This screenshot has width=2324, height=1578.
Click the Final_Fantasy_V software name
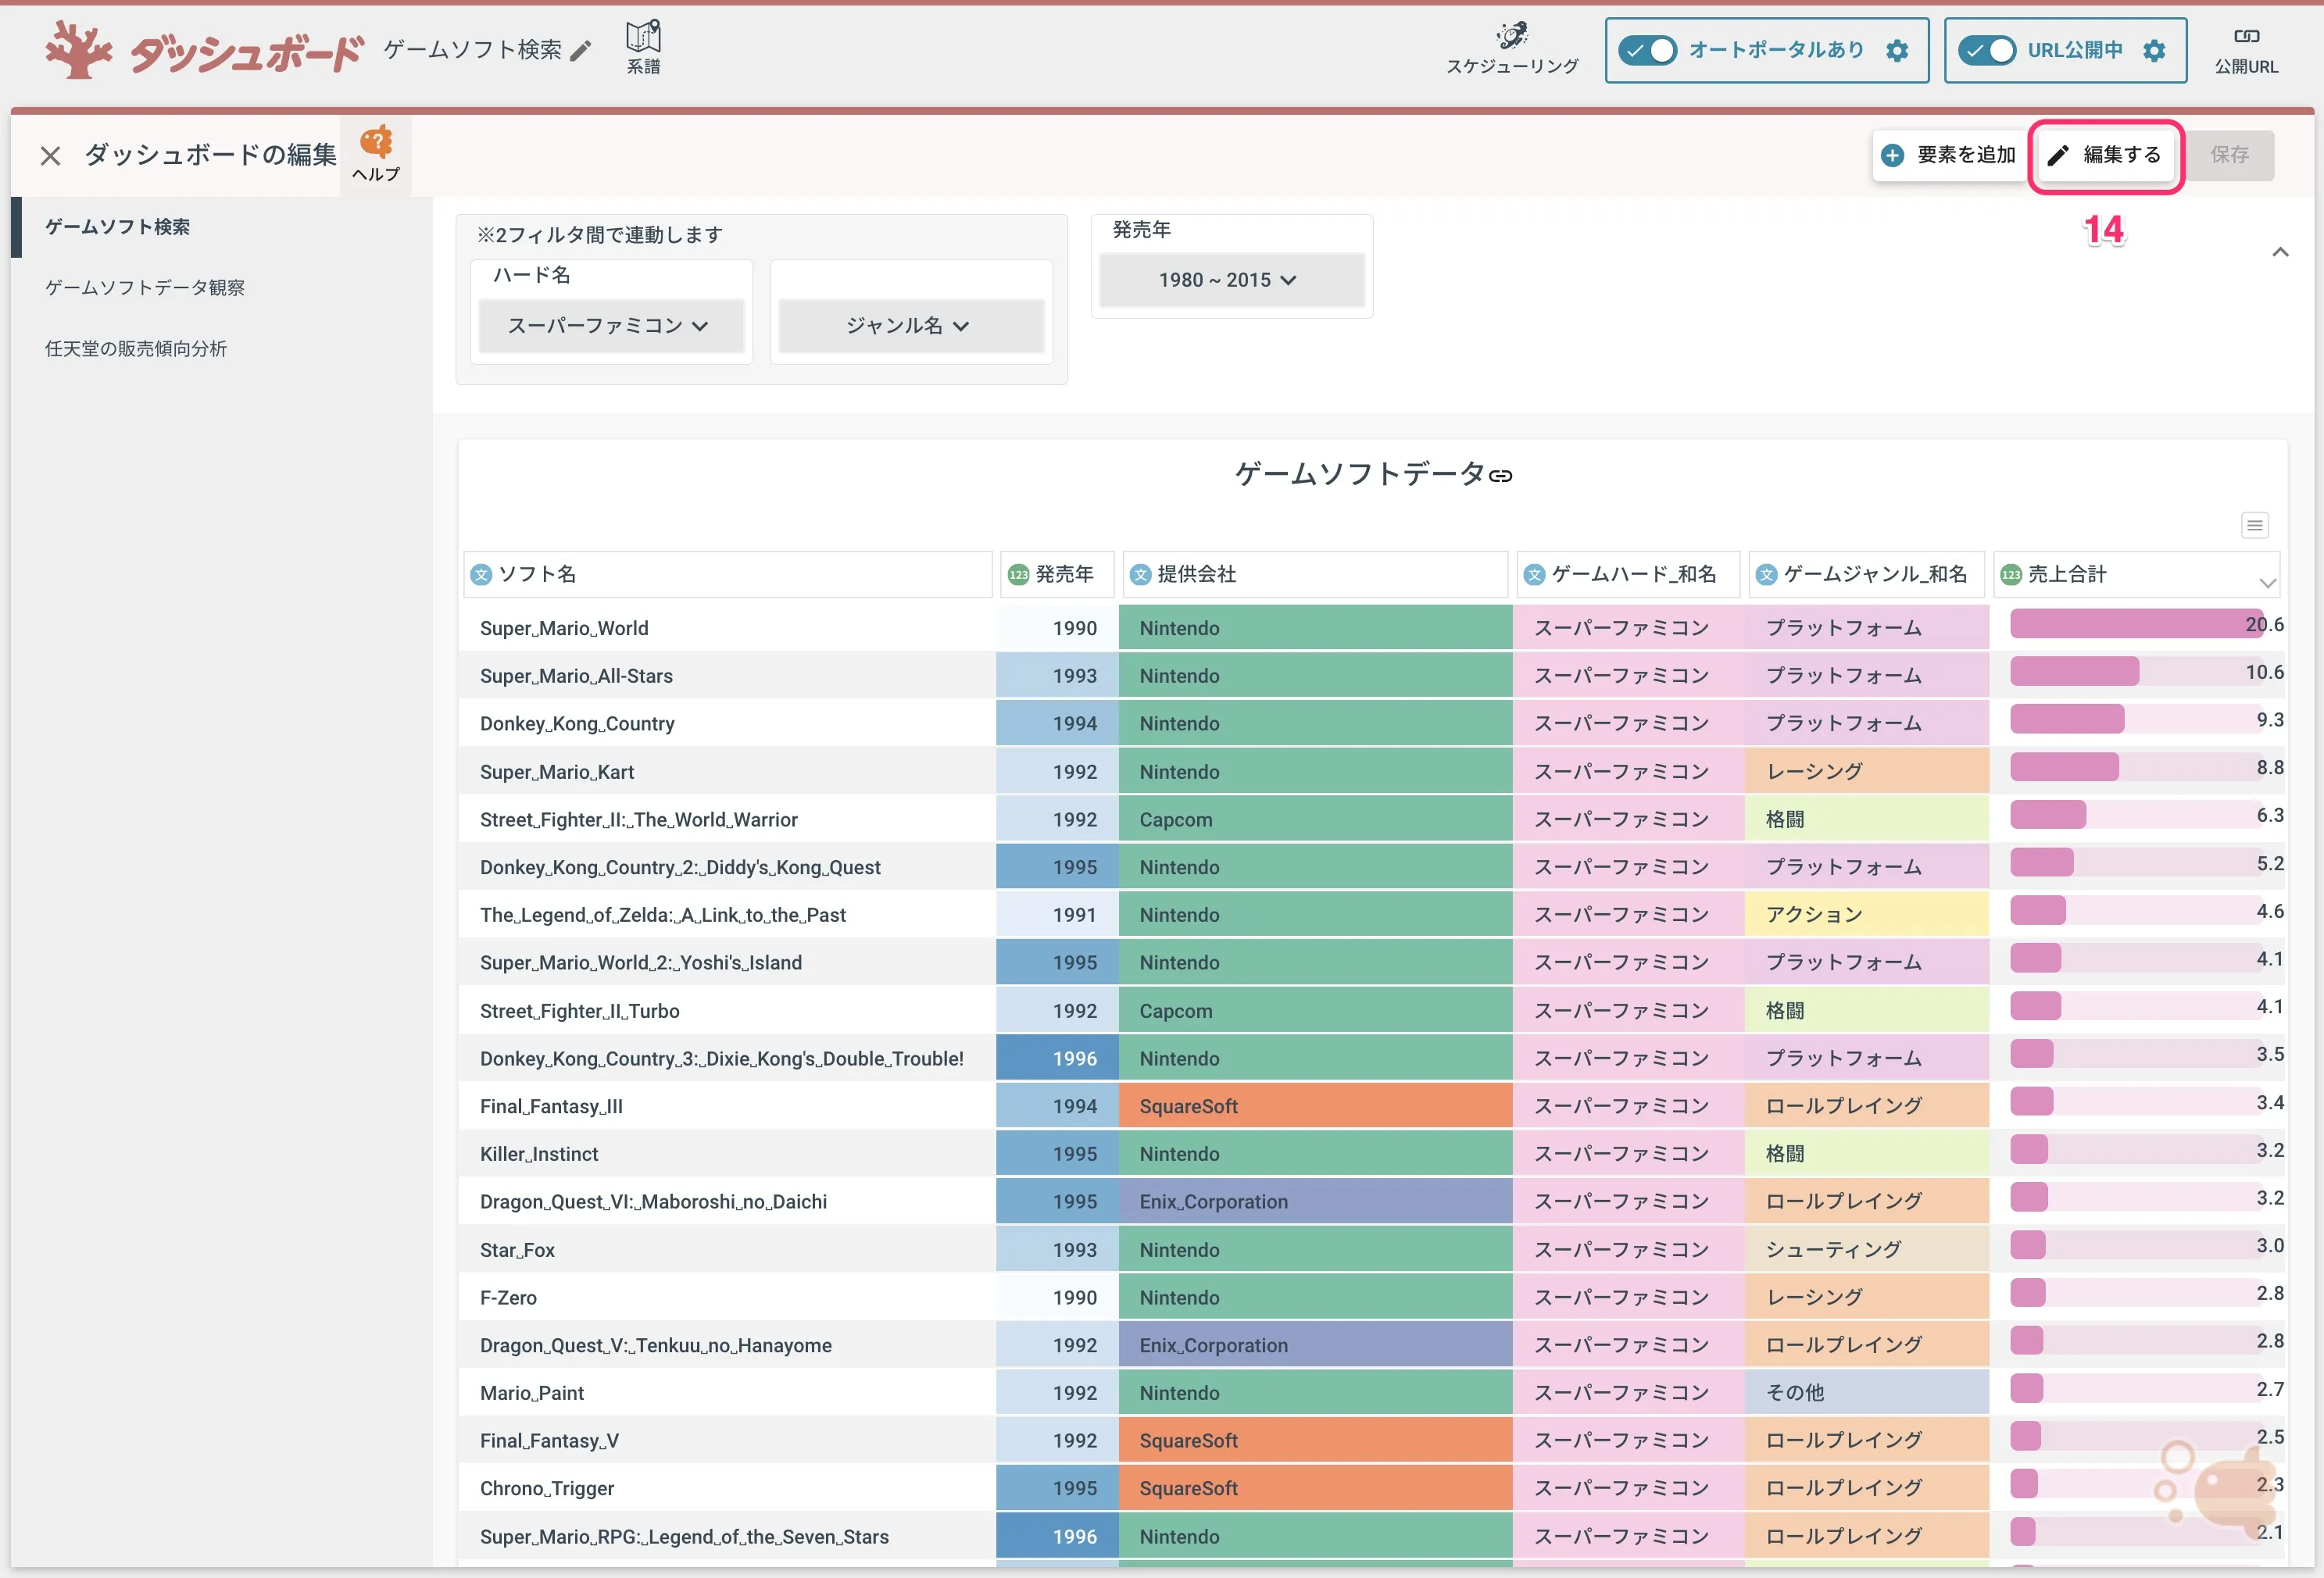tap(549, 1441)
